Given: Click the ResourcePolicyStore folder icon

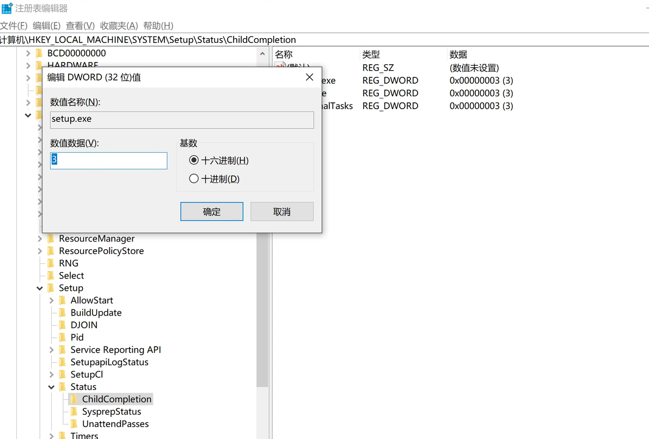Looking at the screenshot, I should (x=51, y=251).
